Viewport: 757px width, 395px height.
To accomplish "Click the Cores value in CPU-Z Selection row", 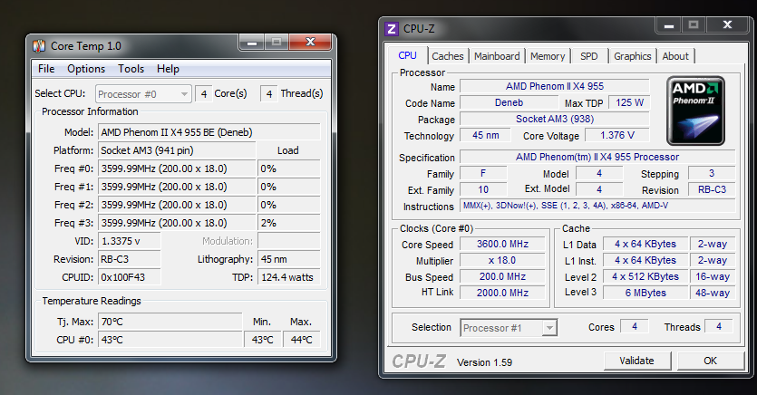I will [635, 326].
